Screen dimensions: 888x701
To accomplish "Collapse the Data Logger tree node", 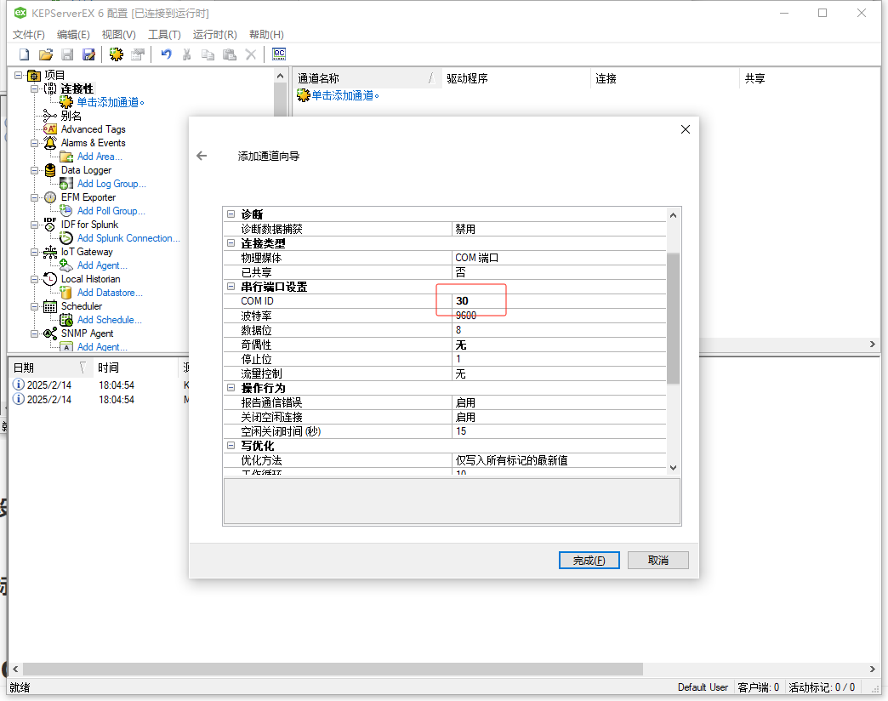I will (x=35, y=170).
